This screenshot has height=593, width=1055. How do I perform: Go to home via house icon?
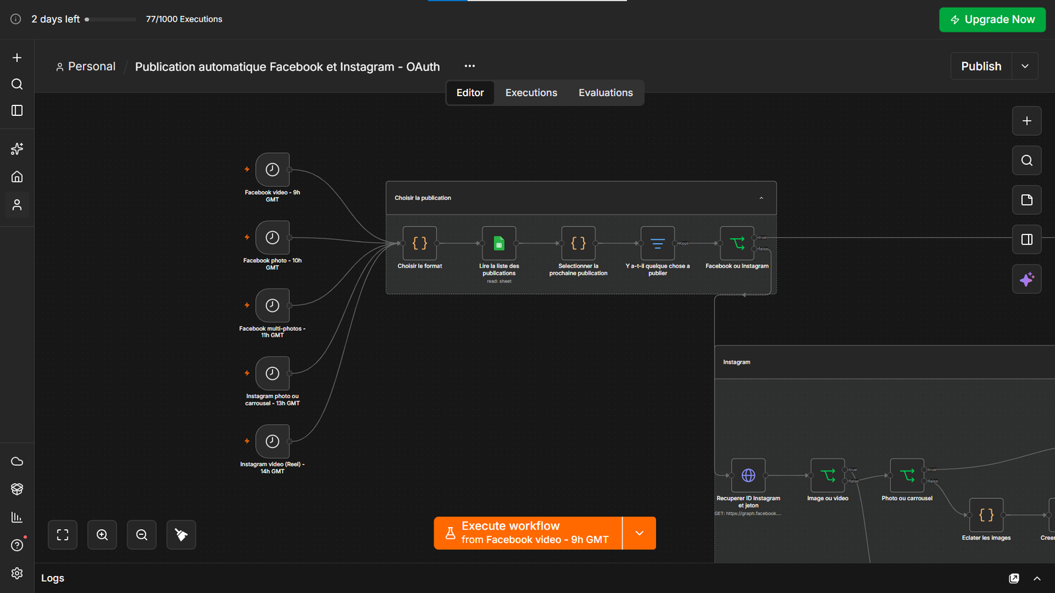[x=17, y=177]
